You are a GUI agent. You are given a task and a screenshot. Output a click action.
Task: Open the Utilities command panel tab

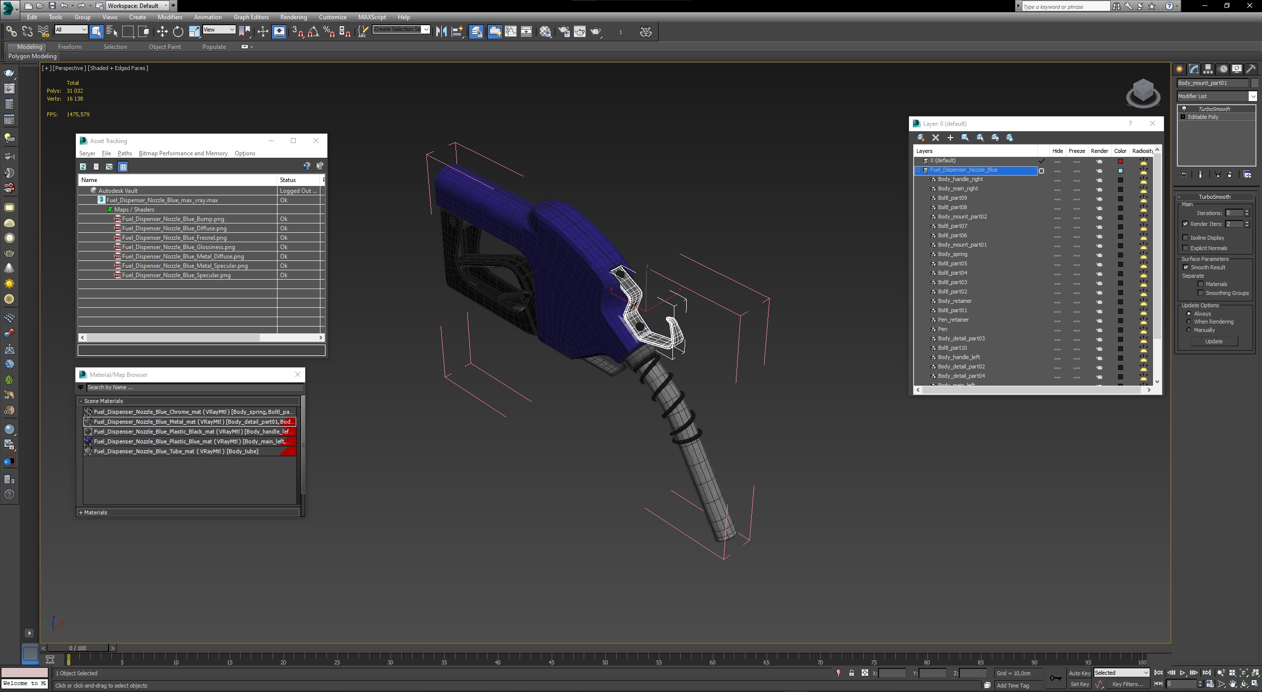click(1251, 69)
